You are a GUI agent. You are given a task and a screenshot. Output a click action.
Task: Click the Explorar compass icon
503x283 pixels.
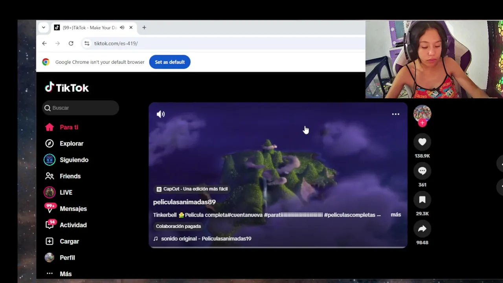[x=50, y=143]
